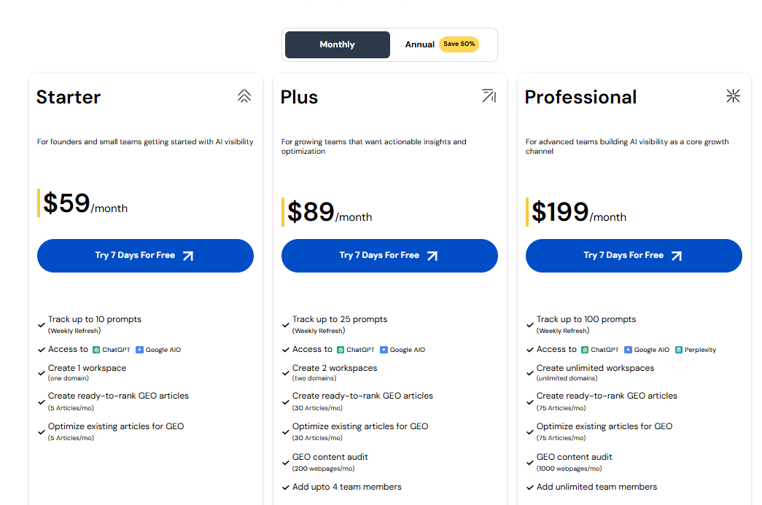Click the Perplexity badge on Professional card
The image size is (762, 505).
click(x=695, y=349)
